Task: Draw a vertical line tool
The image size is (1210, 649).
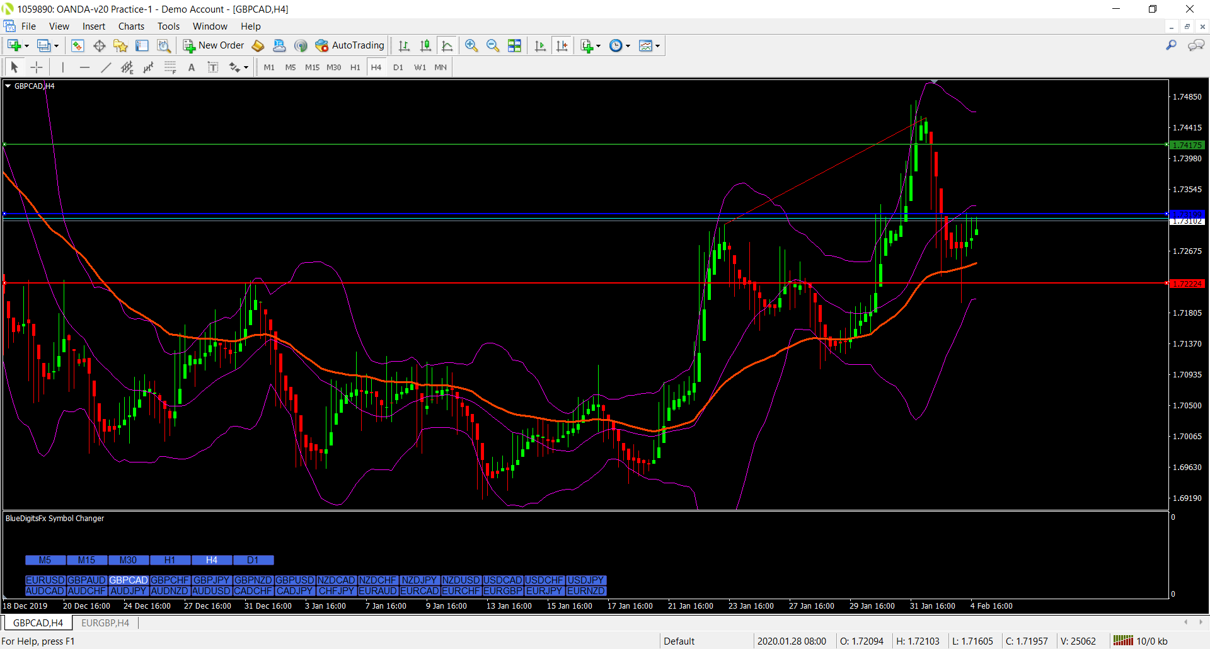Action: (x=63, y=67)
